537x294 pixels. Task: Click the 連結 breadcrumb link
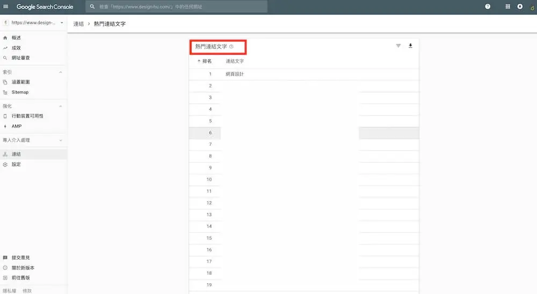click(78, 24)
